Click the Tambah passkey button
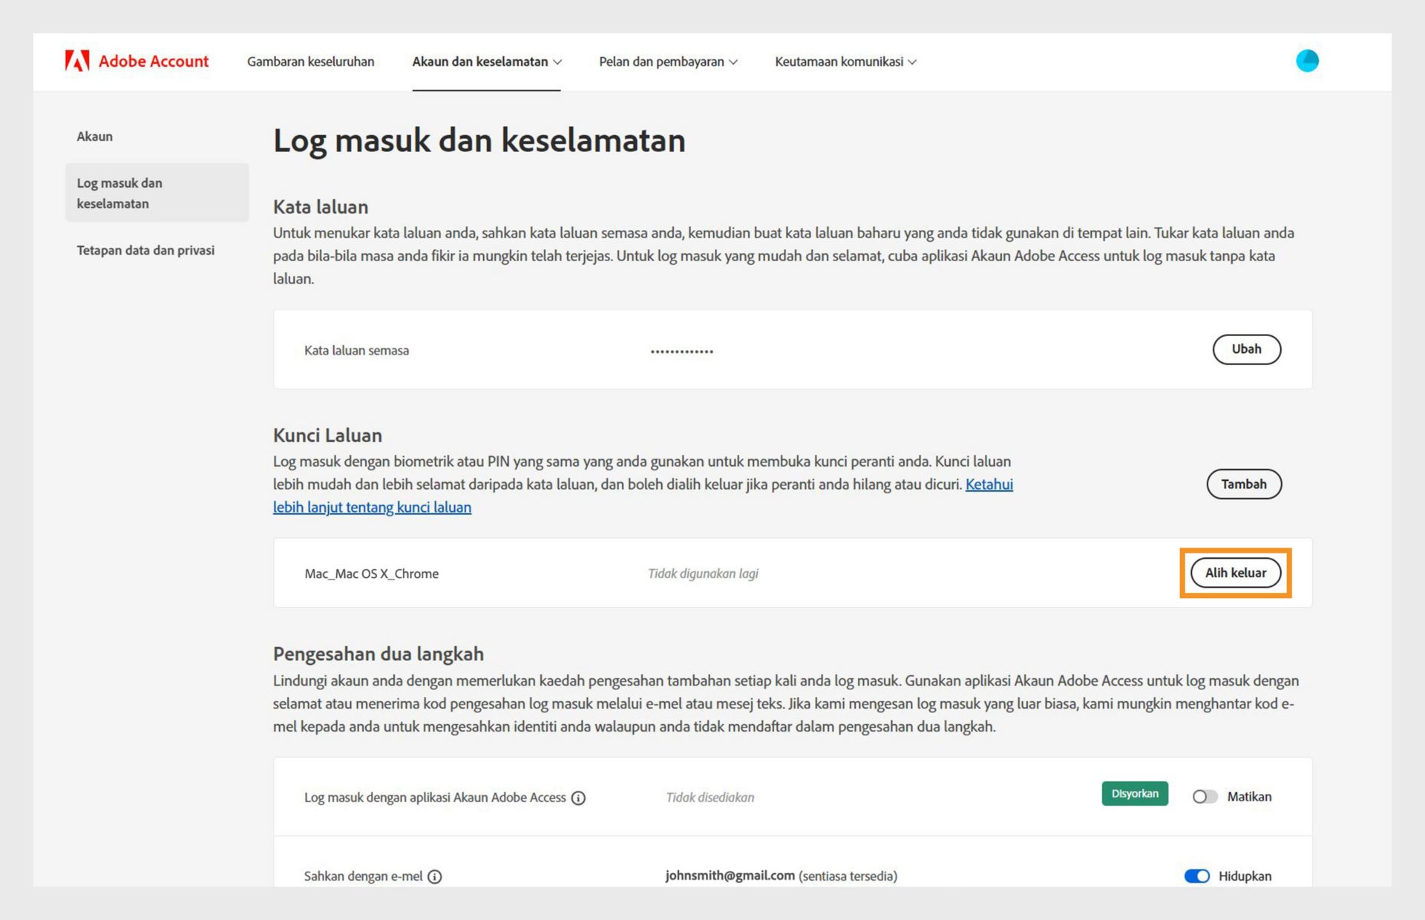 coord(1244,484)
